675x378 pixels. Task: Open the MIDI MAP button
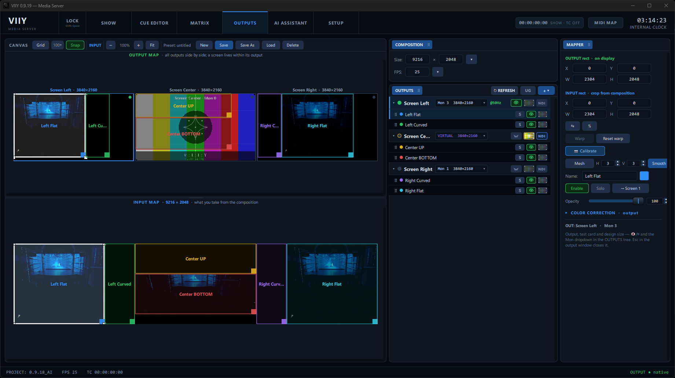tap(605, 23)
